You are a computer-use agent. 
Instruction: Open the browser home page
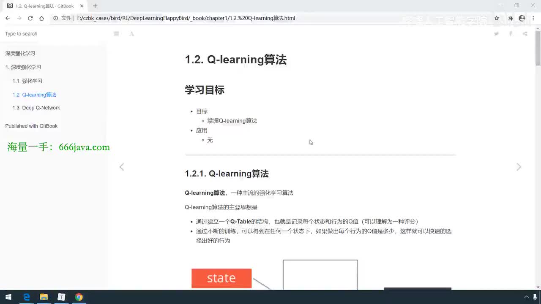click(41, 18)
